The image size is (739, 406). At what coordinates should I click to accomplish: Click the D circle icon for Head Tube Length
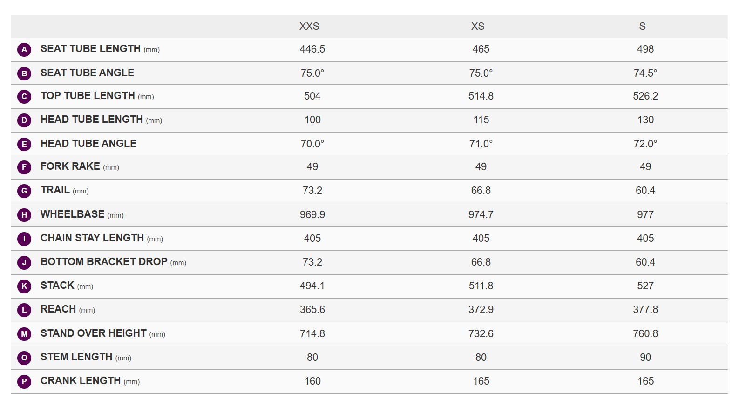24,120
